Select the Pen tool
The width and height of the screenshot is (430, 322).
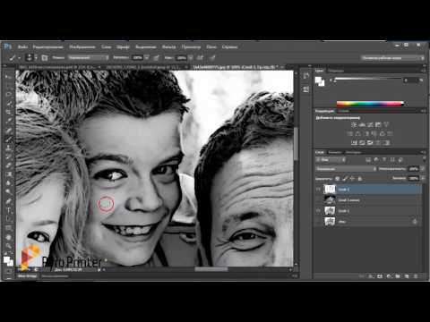8,200
